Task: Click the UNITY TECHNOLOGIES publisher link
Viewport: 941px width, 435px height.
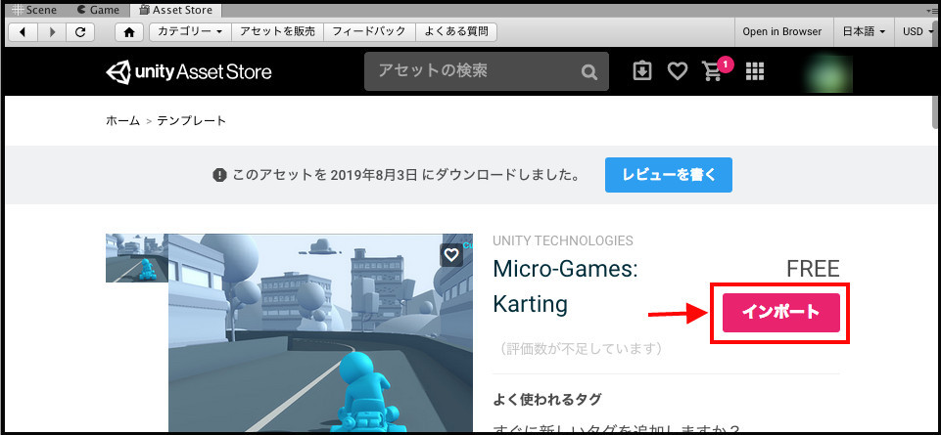Action: (x=562, y=240)
